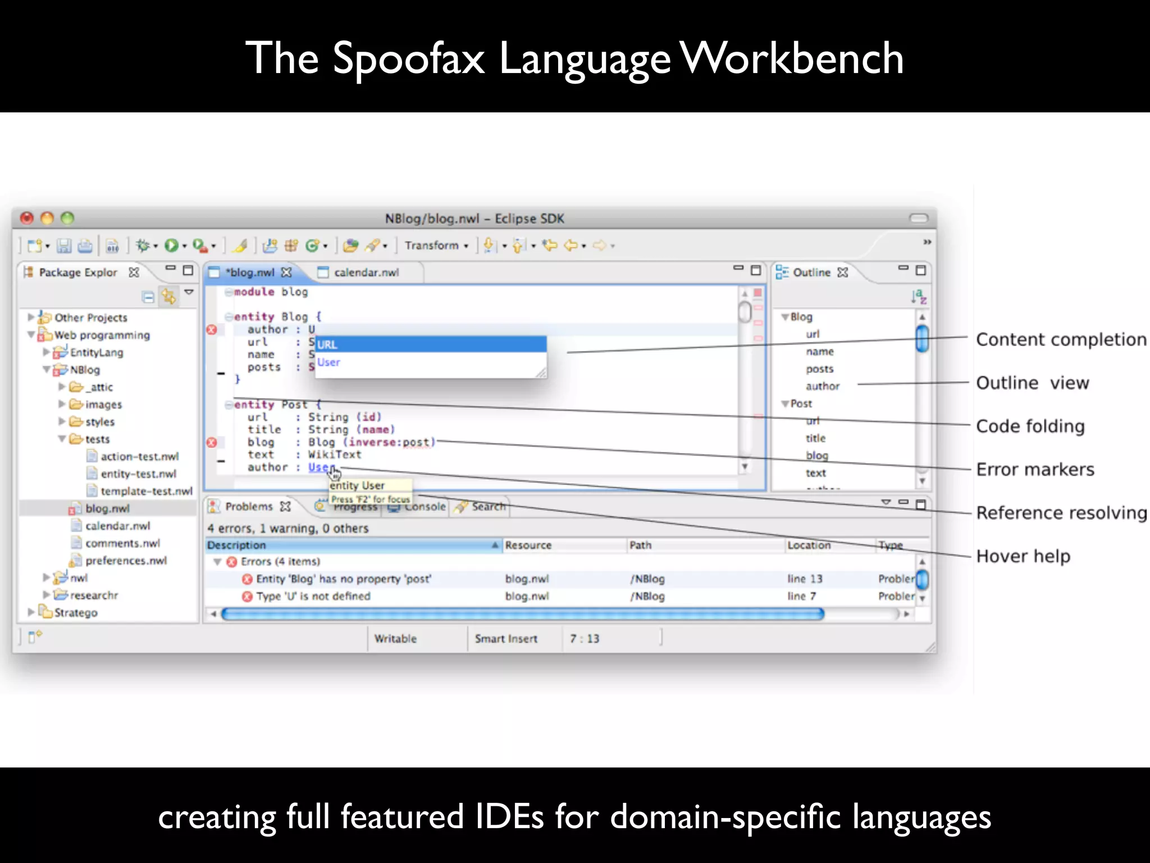
Task: Fold the entity Blog code block
Action: click(x=229, y=317)
